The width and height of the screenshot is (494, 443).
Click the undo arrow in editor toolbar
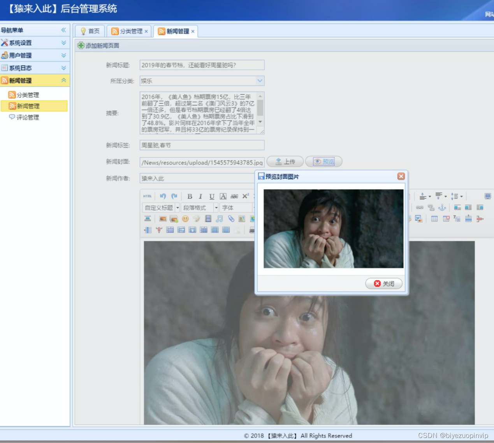point(163,196)
